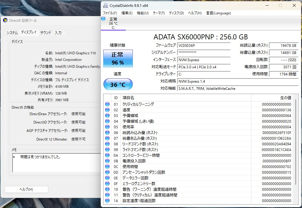Click the 電源投入回数 value 3071 回

284,67
